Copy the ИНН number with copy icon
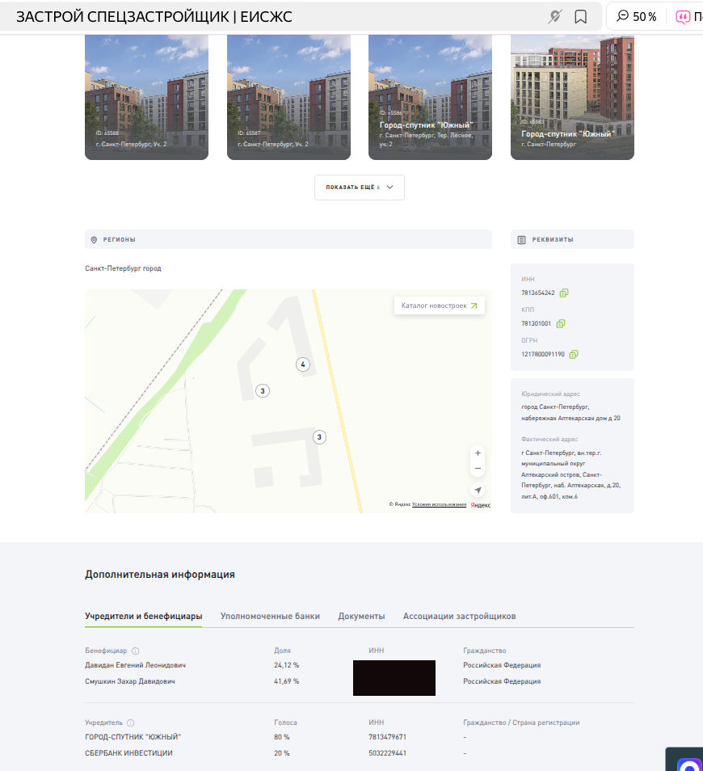Screen dimensions: 703x771 [x=564, y=293]
